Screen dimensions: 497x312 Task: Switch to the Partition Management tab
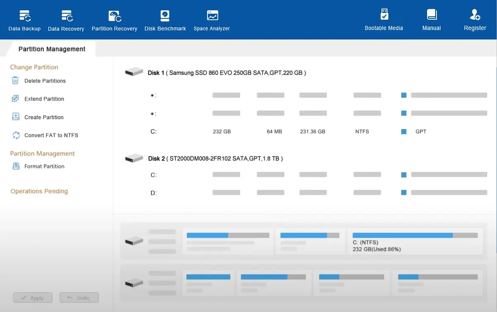pyautogui.click(x=52, y=49)
